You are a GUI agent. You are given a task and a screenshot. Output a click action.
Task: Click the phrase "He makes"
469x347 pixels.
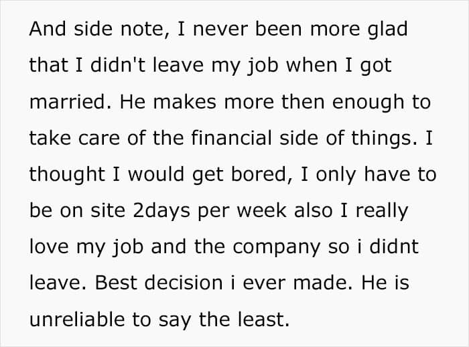[161, 102]
